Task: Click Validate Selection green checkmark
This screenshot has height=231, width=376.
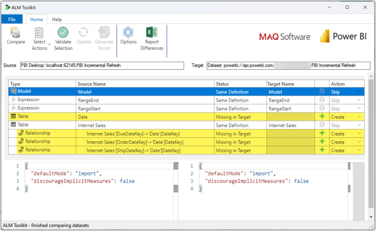Action: 63,32
